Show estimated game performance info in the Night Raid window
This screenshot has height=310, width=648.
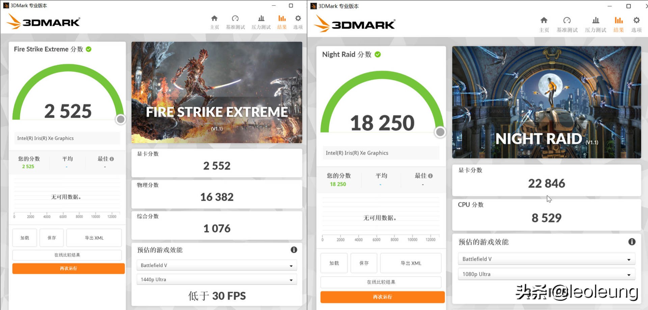click(632, 242)
